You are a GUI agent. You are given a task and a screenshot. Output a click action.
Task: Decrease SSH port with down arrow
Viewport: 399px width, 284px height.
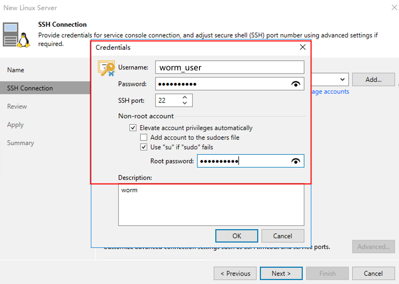coord(185,103)
